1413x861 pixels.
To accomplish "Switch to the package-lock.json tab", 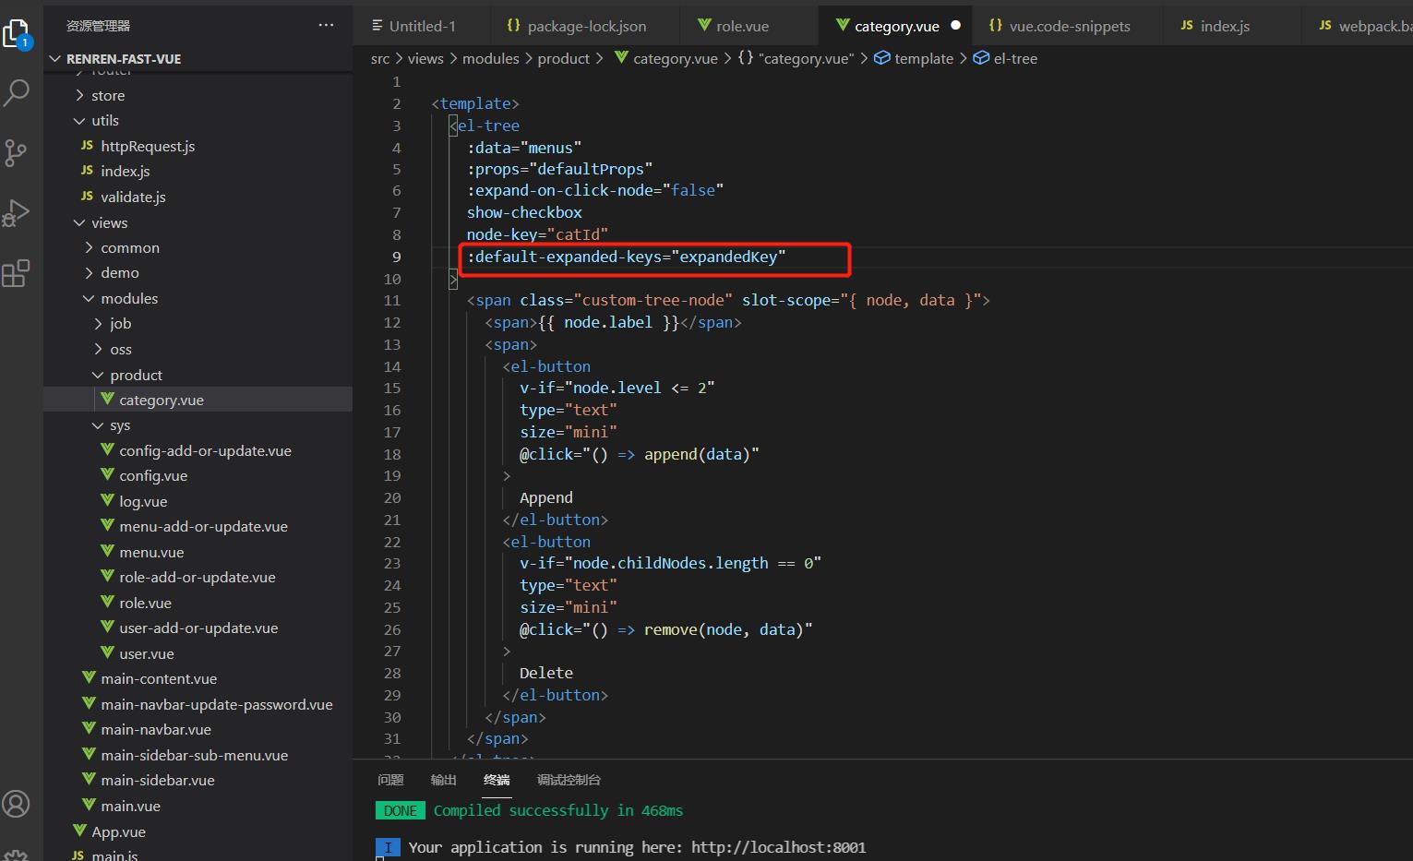I will tap(586, 26).
